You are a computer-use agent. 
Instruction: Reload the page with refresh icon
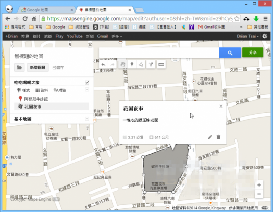[x=25, y=19]
